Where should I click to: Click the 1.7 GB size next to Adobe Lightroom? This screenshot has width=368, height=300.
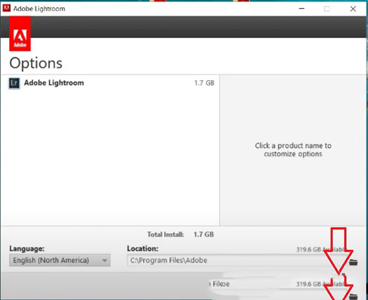204,83
